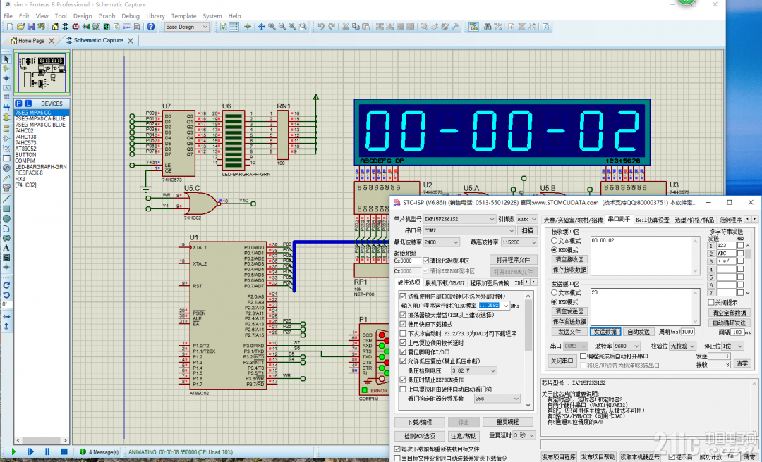The image size is (762, 462).
Task: Switch to '脱机下载/U8/U7' tab
Action: point(445,282)
